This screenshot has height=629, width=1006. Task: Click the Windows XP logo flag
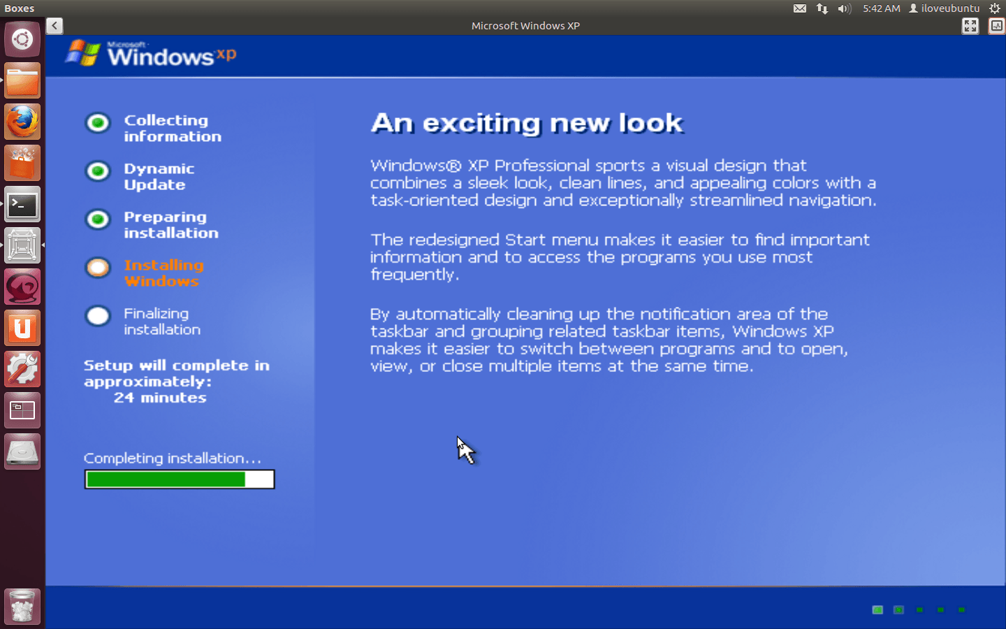(x=83, y=53)
